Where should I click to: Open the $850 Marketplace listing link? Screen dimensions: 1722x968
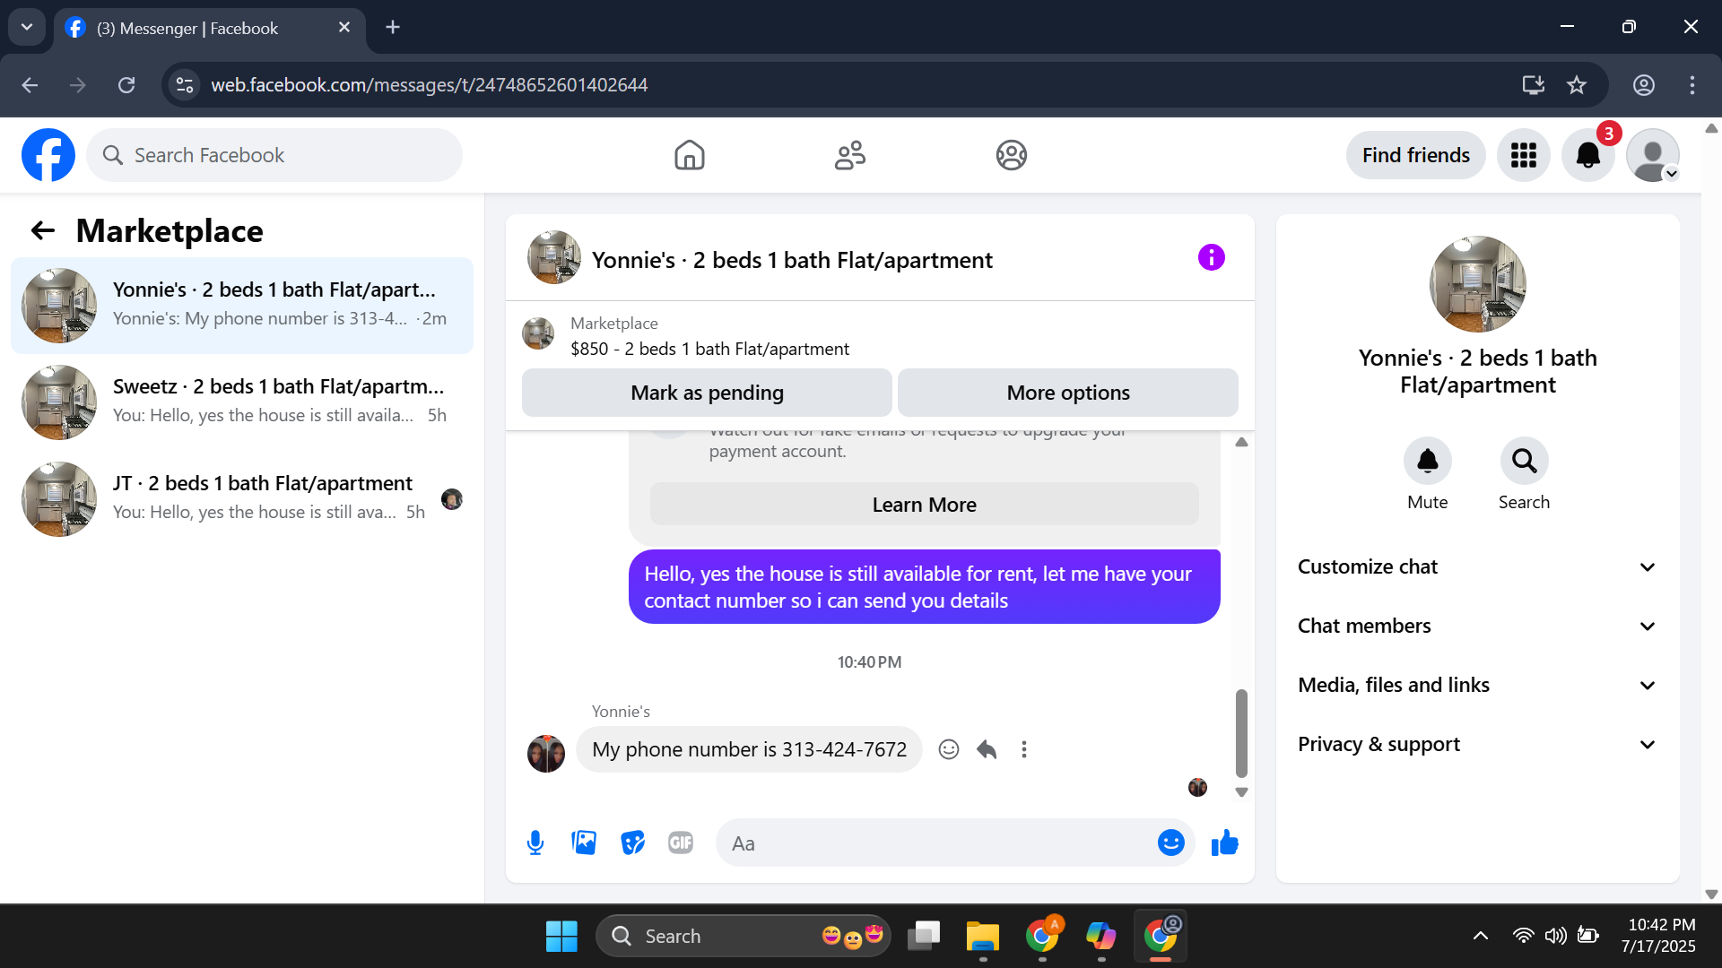(709, 349)
